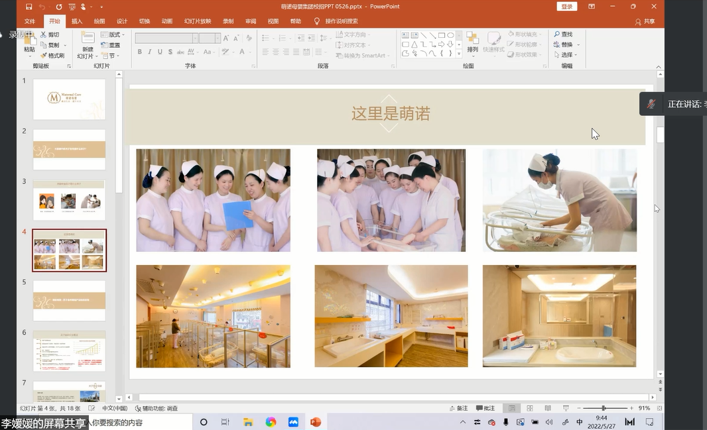Select the oval shape in shapes gallery

point(450,35)
